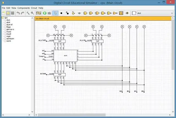The height and width of the screenshot is (118, 176).
Task: Click the canvas horizontal scroll-right arrow
Action: pyautogui.click(x=170, y=115)
